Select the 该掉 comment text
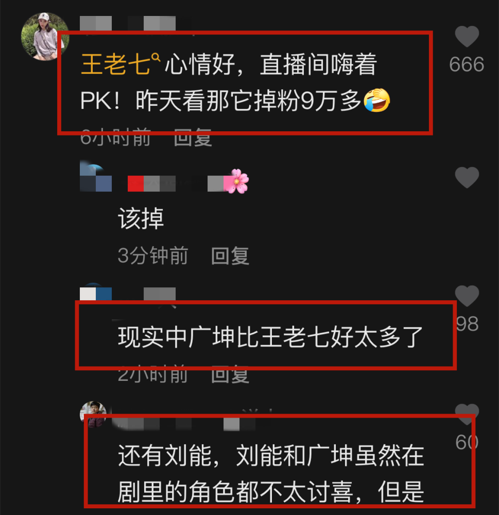 coord(141,218)
